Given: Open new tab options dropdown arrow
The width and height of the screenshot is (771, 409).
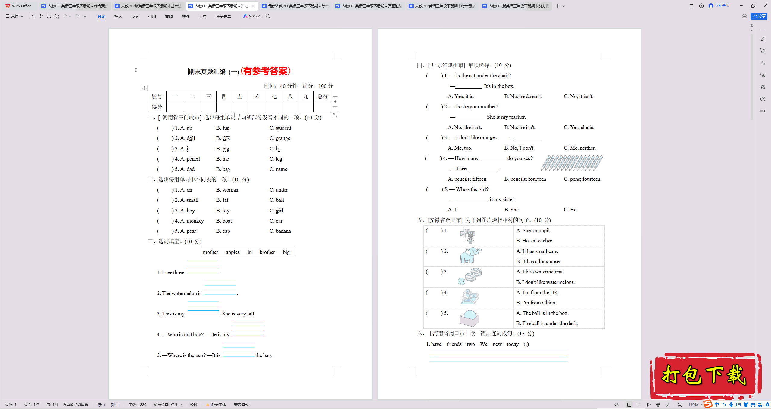Looking at the screenshot, I should point(564,6).
